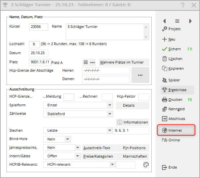Screen dimensions: 200x178
Task: Open the tournament list hamburger icon
Action: (x=177, y=21)
